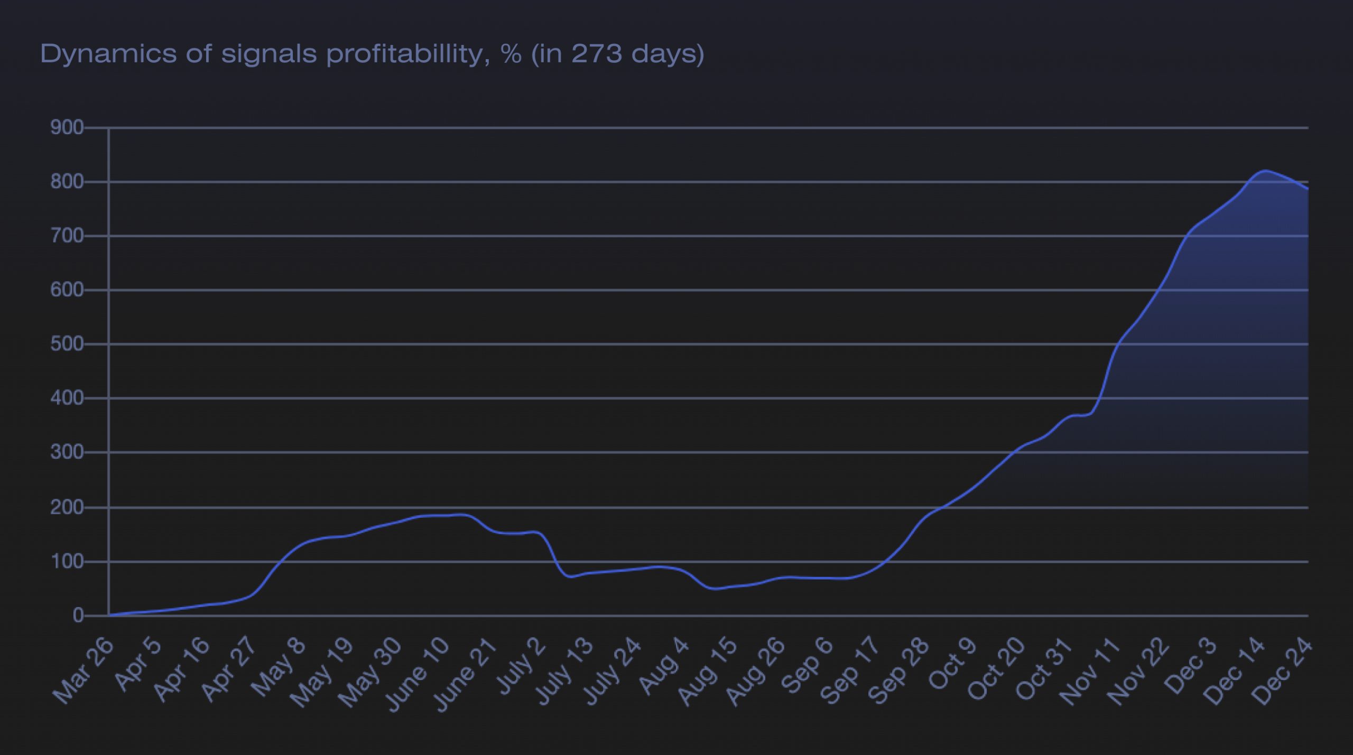Select the 600 y-axis label
This screenshot has height=755, width=1353.
[67, 290]
